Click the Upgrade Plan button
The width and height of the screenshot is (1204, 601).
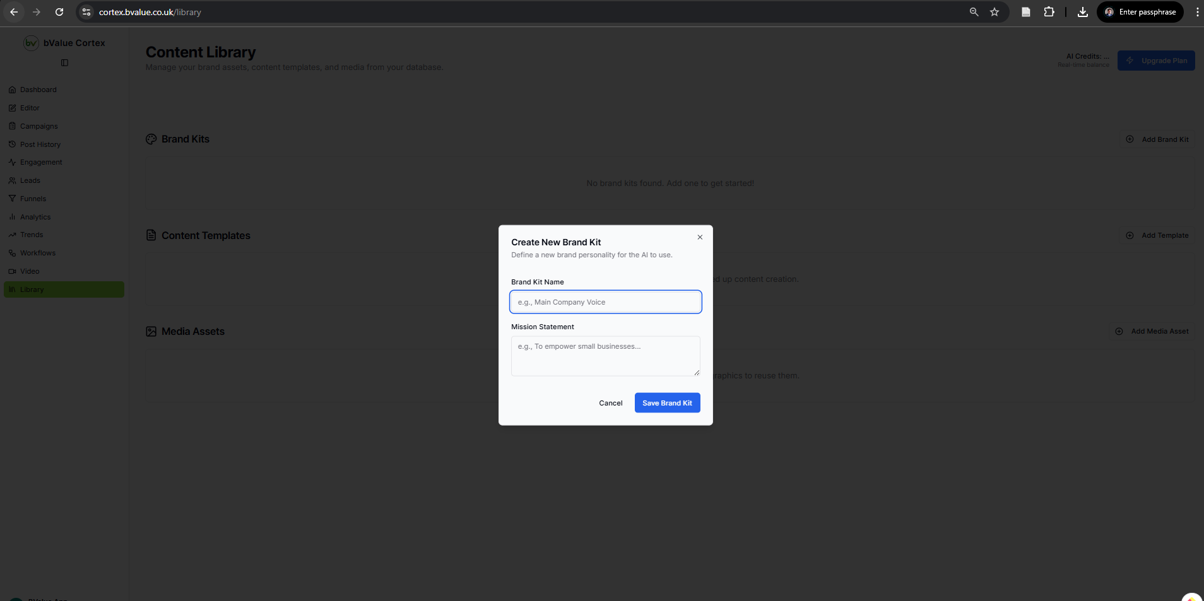pyautogui.click(x=1155, y=60)
